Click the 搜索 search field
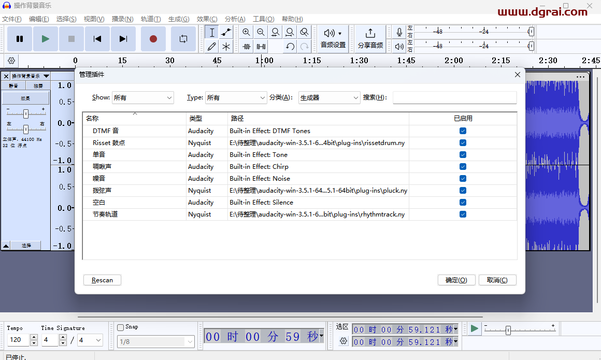 tap(454, 98)
